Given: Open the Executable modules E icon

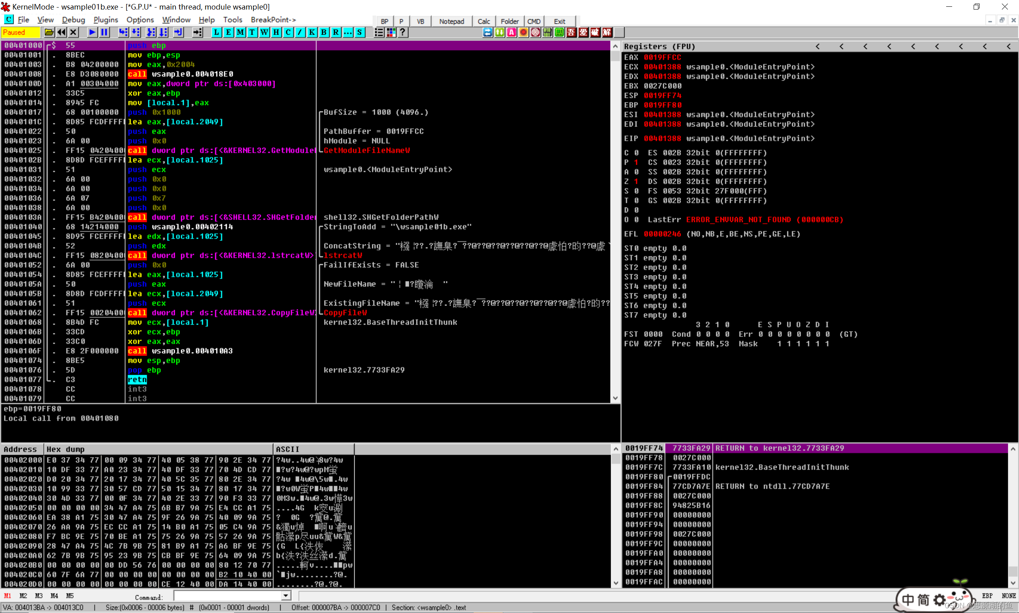Looking at the screenshot, I should coord(228,32).
